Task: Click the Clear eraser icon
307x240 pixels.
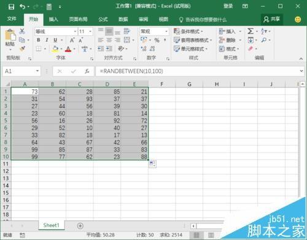Action: 251,49
